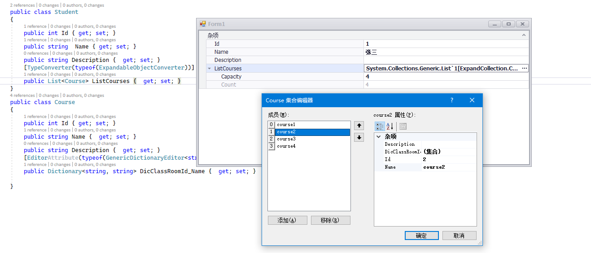This screenshot has height=253, width=591.
Task: Click the 添加(A) add button
Action: tap(287, 220)
